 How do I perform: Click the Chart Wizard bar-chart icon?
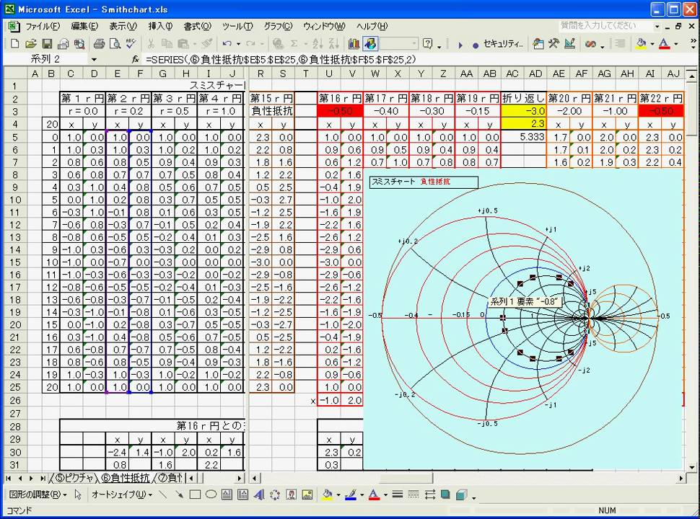click(354, 44)
